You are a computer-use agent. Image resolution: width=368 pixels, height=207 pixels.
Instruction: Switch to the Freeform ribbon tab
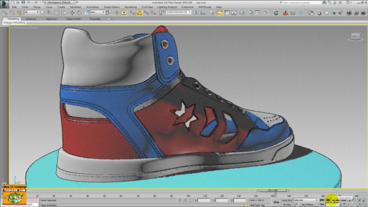coord(31,19)
